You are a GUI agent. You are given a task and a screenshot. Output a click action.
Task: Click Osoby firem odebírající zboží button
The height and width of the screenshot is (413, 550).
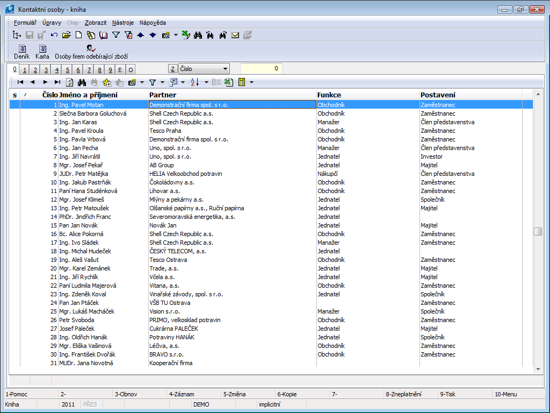pos(91,52)
